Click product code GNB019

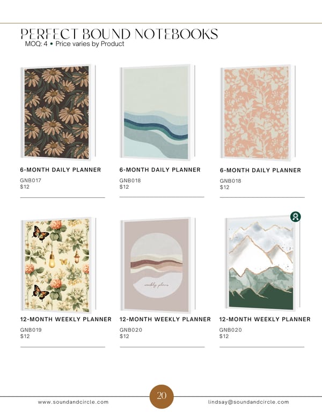tap(31, 330)
